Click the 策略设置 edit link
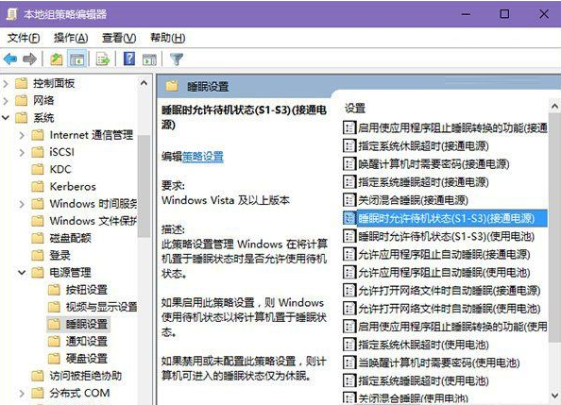This screenshot has height=405, width=561. pos(203,157)
